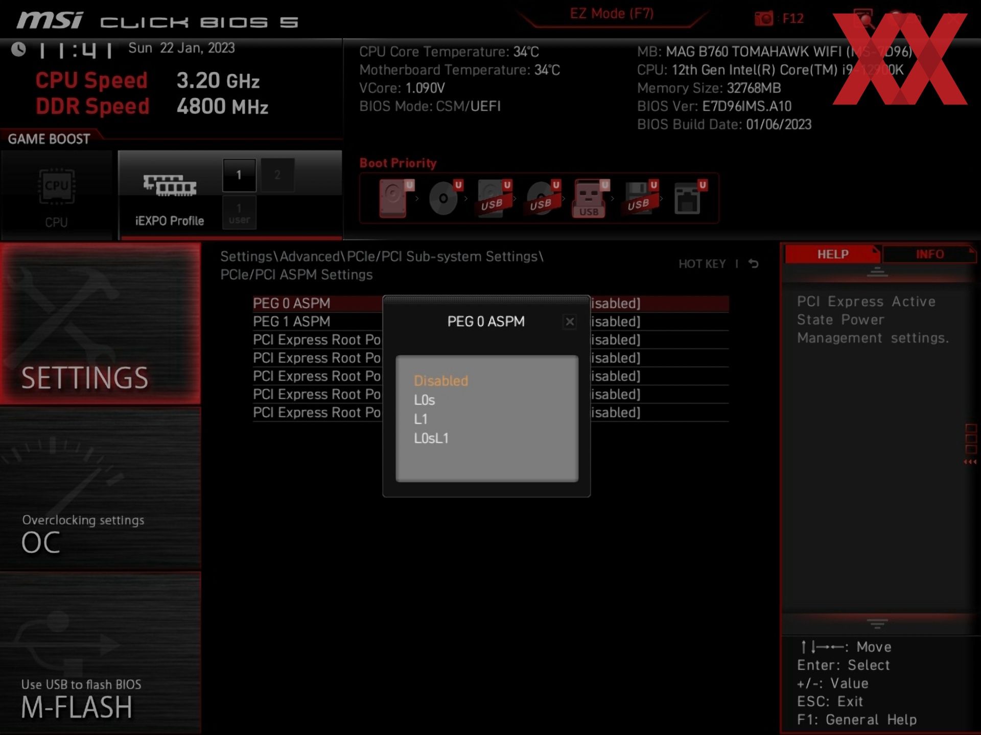Image resolution: width=981 pixels, height=735 pixels.
Task: Click the Motherboard Temperature 34°C reading
Action: (x=460, y=70)
